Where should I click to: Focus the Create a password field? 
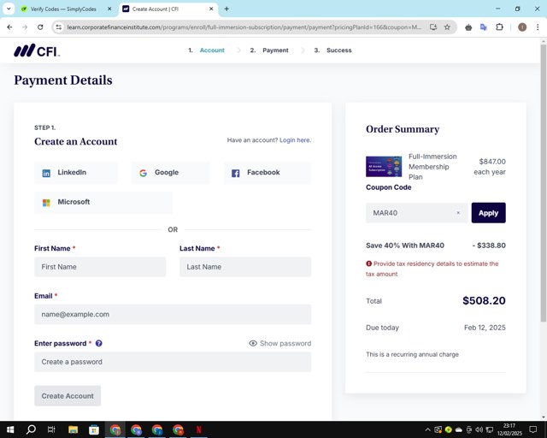tap(173, 362)
